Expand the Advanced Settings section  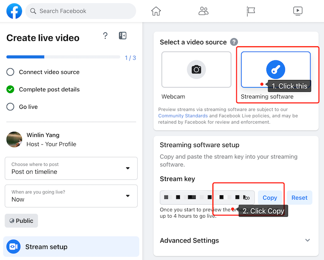[x=236, y=240]
